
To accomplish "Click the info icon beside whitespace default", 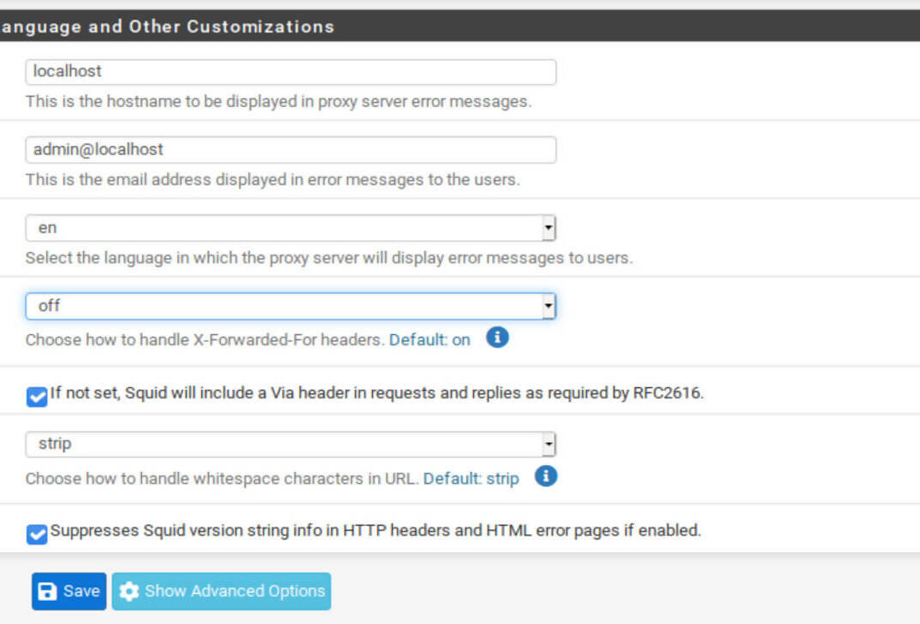I will pyautogui.click(x=546, y=476).
